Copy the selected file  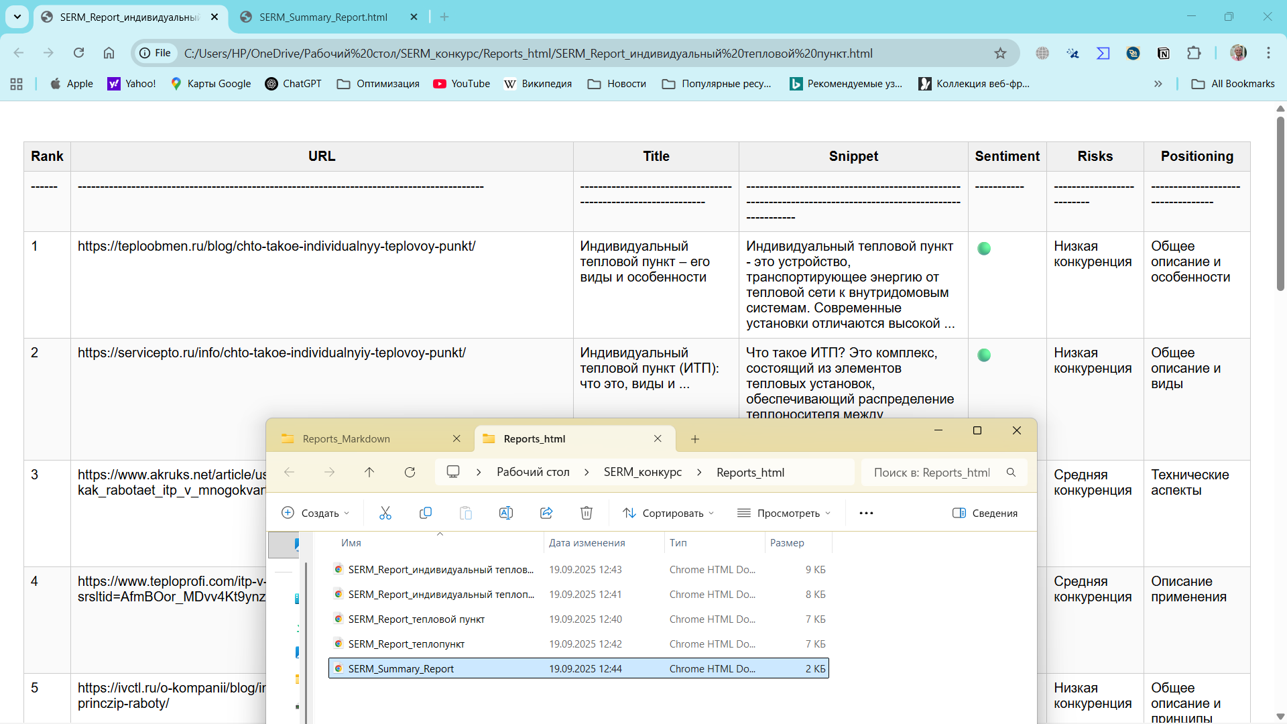click(425, 513)
